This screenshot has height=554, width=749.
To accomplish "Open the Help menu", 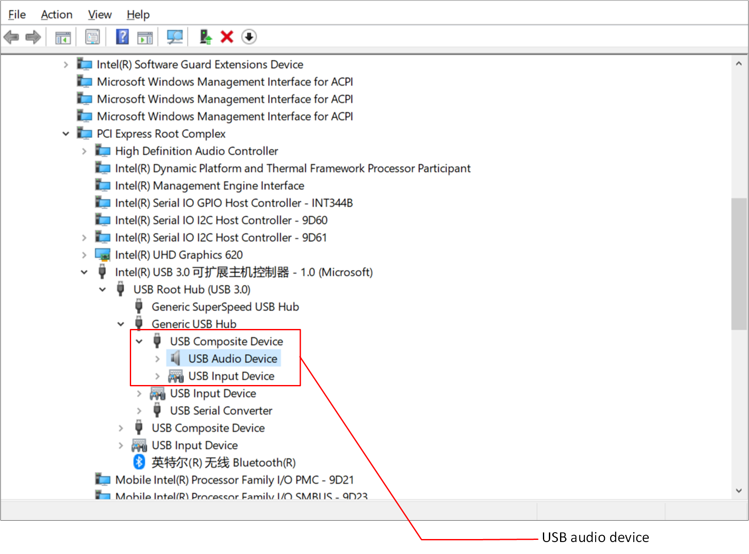I will click(138, 15).
